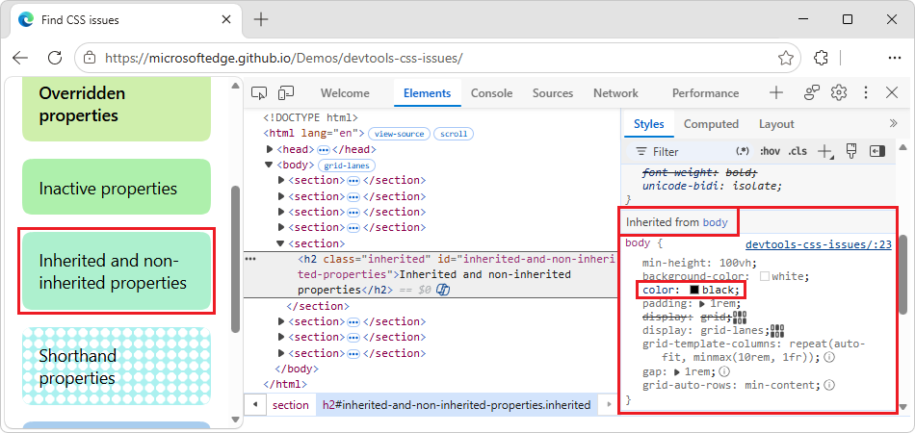Viewport: 915px width, 433px height.
Task: Click the body link in Inherited from
Action: 715,222
